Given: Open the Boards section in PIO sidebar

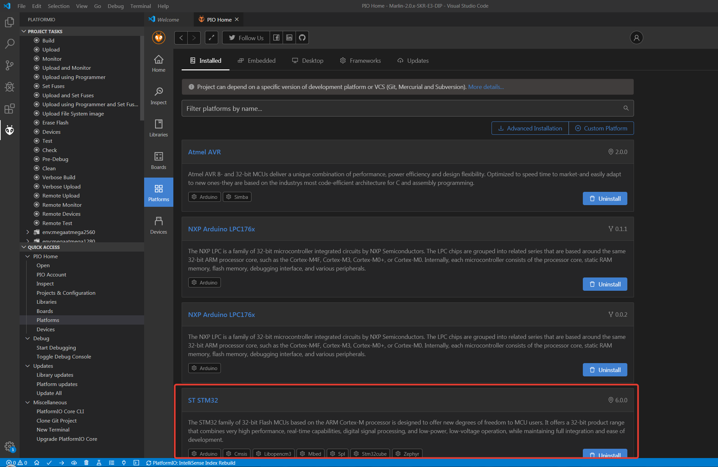Looking at the screenshot, I should (158, 161).
